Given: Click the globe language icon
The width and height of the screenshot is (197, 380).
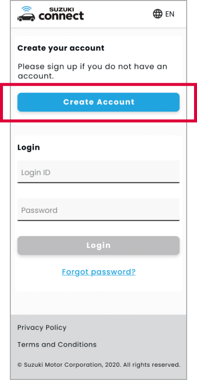Looking at the screenshot, I should click(158, 14).
